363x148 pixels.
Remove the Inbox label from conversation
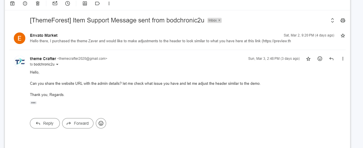point(219,20)
